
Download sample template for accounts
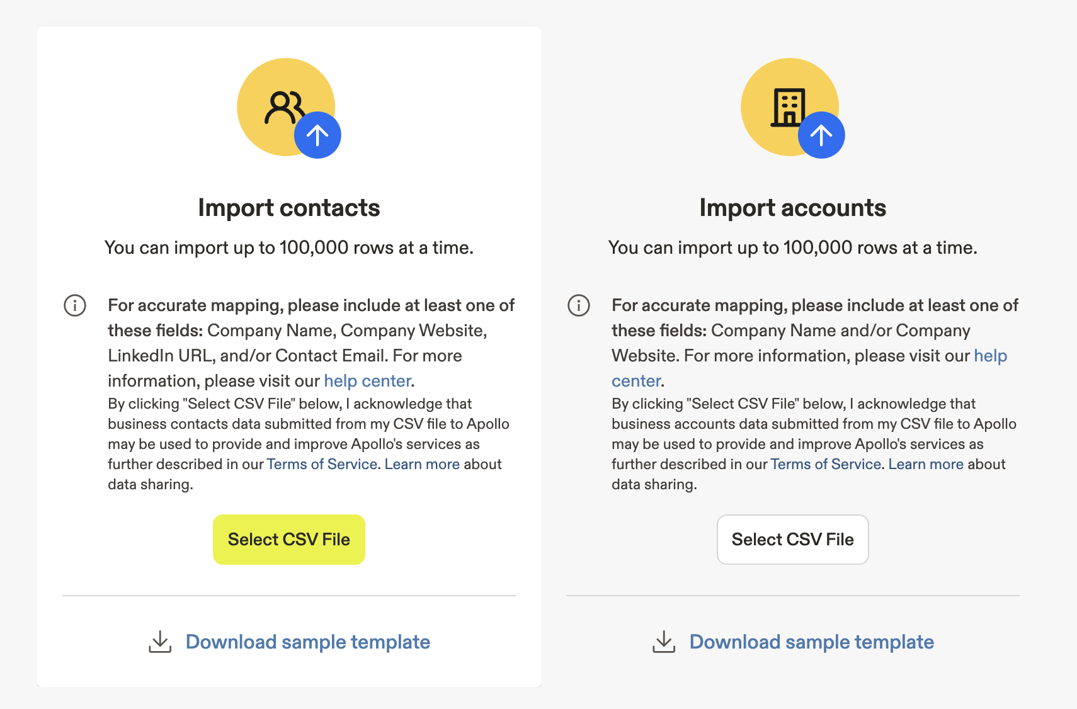(x=811, y=642)
